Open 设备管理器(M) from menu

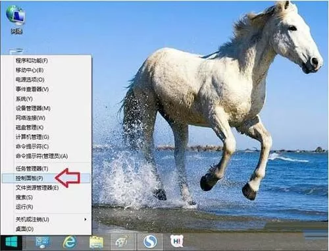(x=47, y=109)
